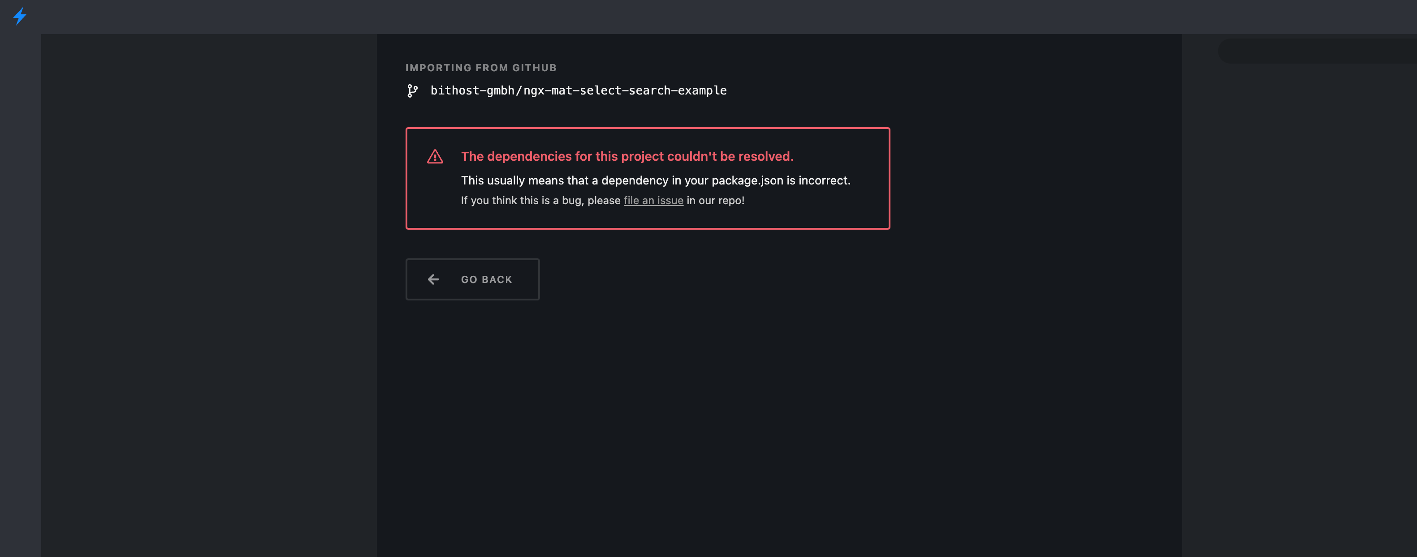Click the back arrow inside the GO BACK button
Viewport: 1417px width, 557px height.
click(433, 279)
